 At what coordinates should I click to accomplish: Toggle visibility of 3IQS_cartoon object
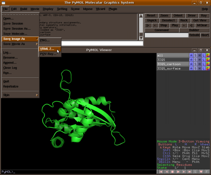point(173,64)
